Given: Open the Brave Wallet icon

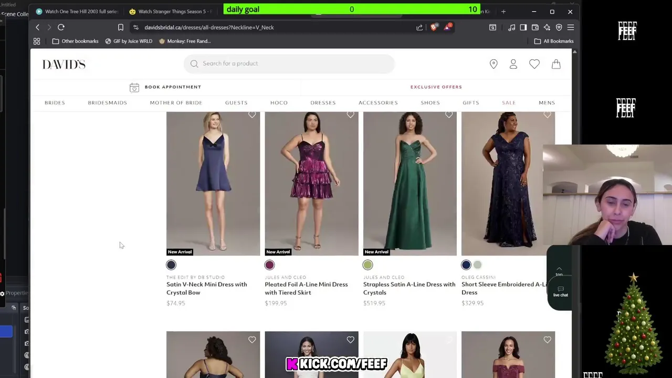Looking at the screenshot, I should click(535, 27).
